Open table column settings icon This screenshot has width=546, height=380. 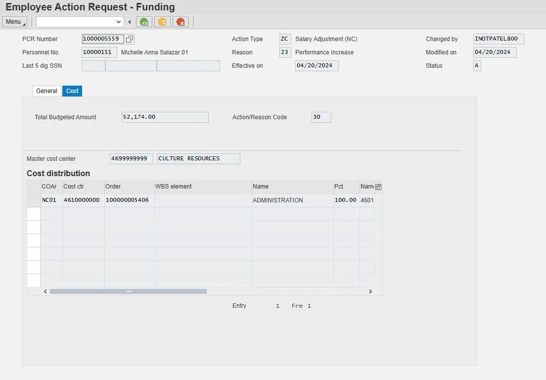378,187
